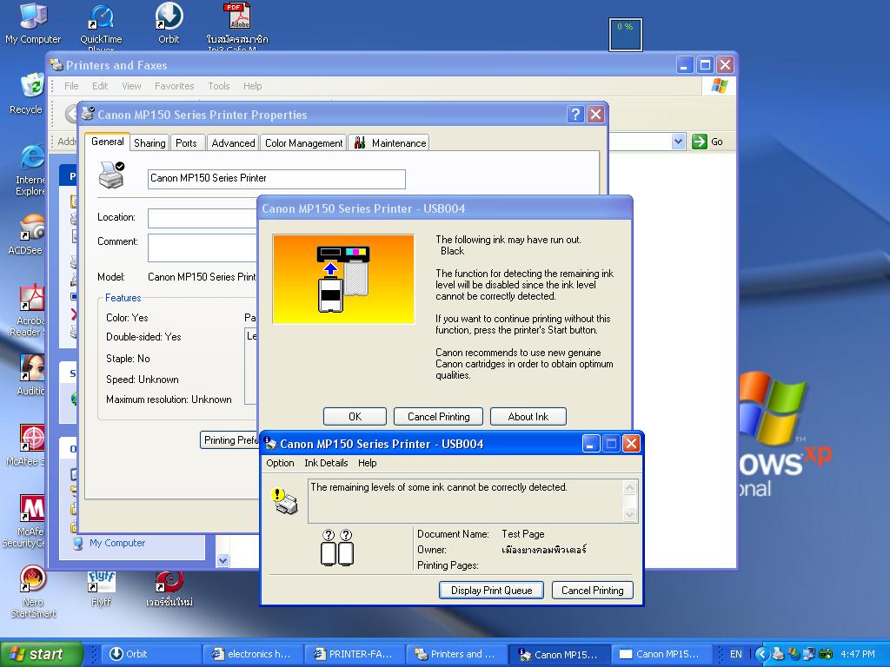This screenshot has height=667, width=890.
Task: Switch to the Sharing tab
Action: 149,143
